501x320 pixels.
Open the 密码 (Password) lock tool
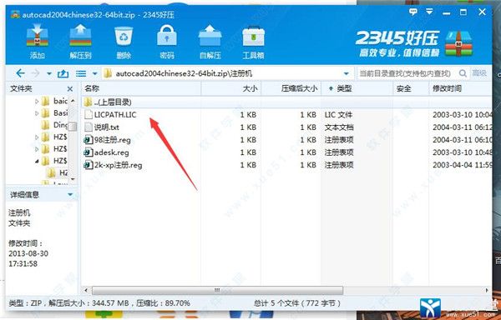[167, 41]
